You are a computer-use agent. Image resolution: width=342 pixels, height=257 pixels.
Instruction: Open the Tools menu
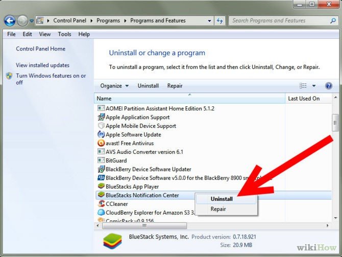point(64,34)
